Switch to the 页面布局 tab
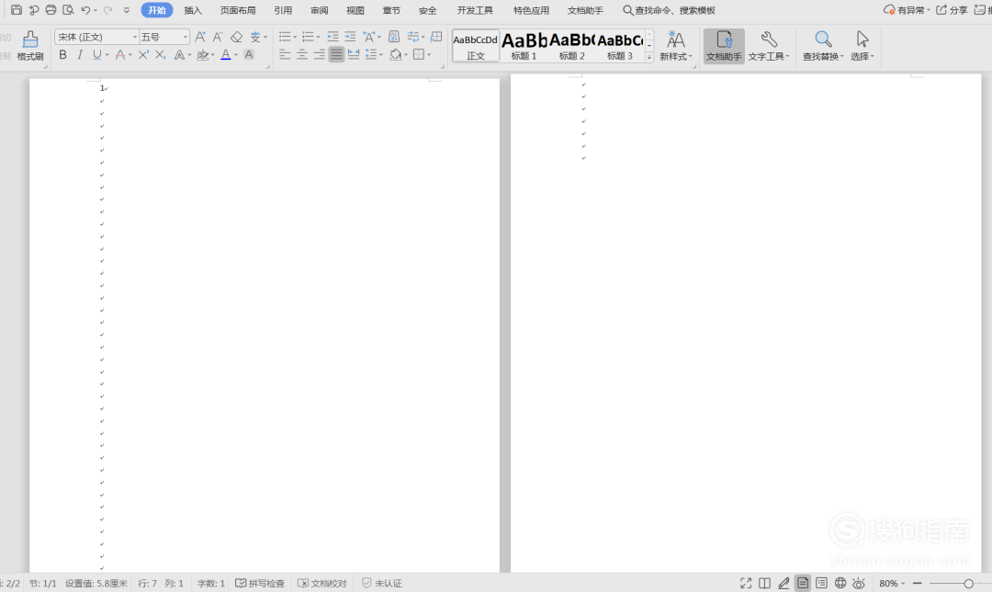The image size is (992, 592). (238, 10)
